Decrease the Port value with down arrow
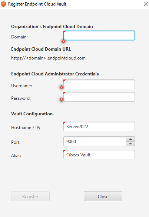The image size is (149, 217). coord(130,144)
